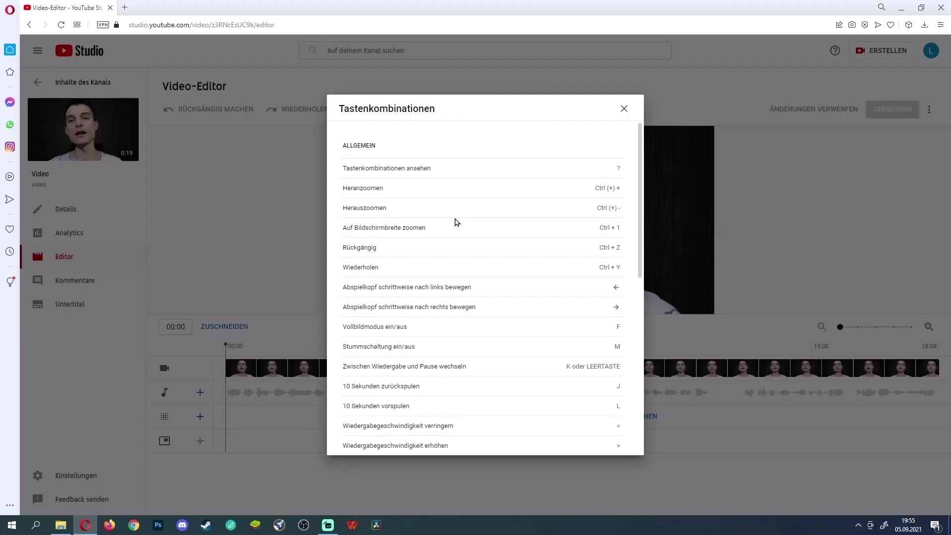This screenshot has width=951, height=535.
Task: Click the dialog scrollbar
Action: pyautogui.click(x=640, y=201)
